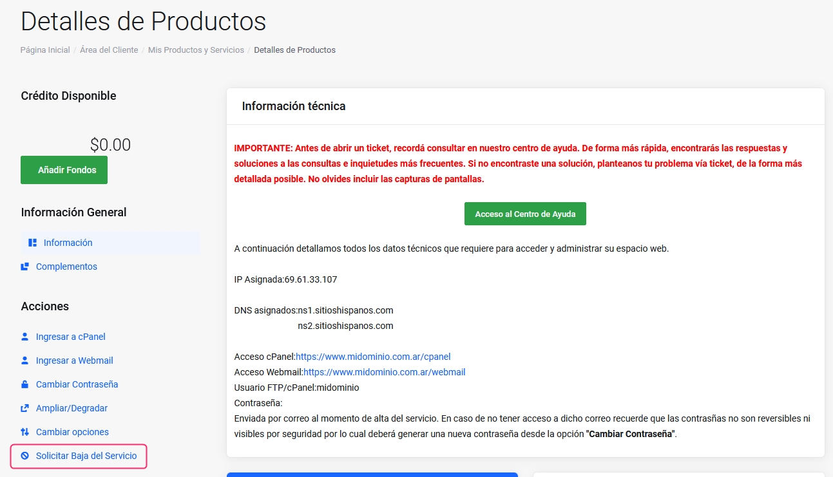Screen dimensions: 833x477
Task: Open Acceso al Centro de Ayuda button
Action: tap(525, 214)
